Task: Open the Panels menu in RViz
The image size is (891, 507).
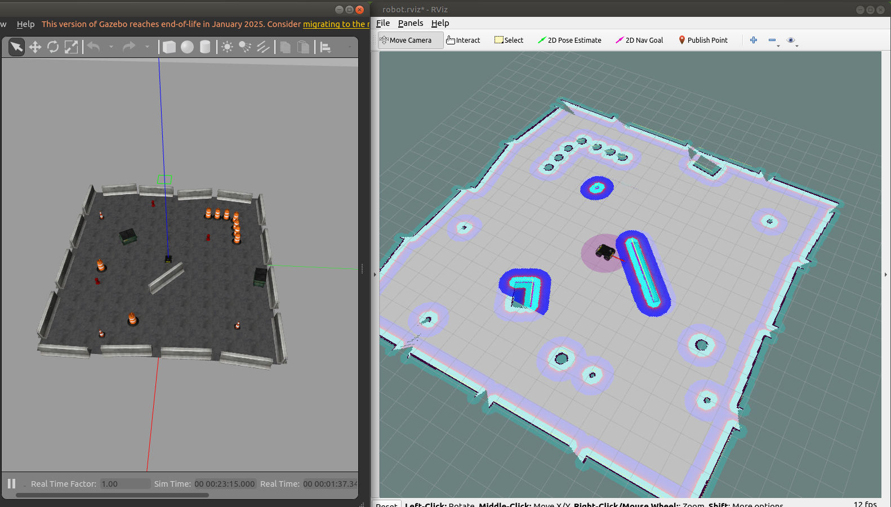Action: 411,23
